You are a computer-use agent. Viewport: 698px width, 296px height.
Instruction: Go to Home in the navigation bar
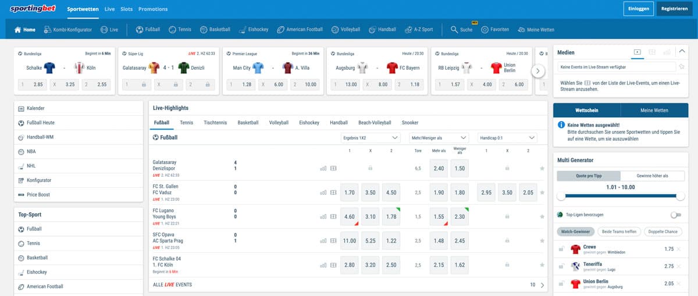pos(25,30)
